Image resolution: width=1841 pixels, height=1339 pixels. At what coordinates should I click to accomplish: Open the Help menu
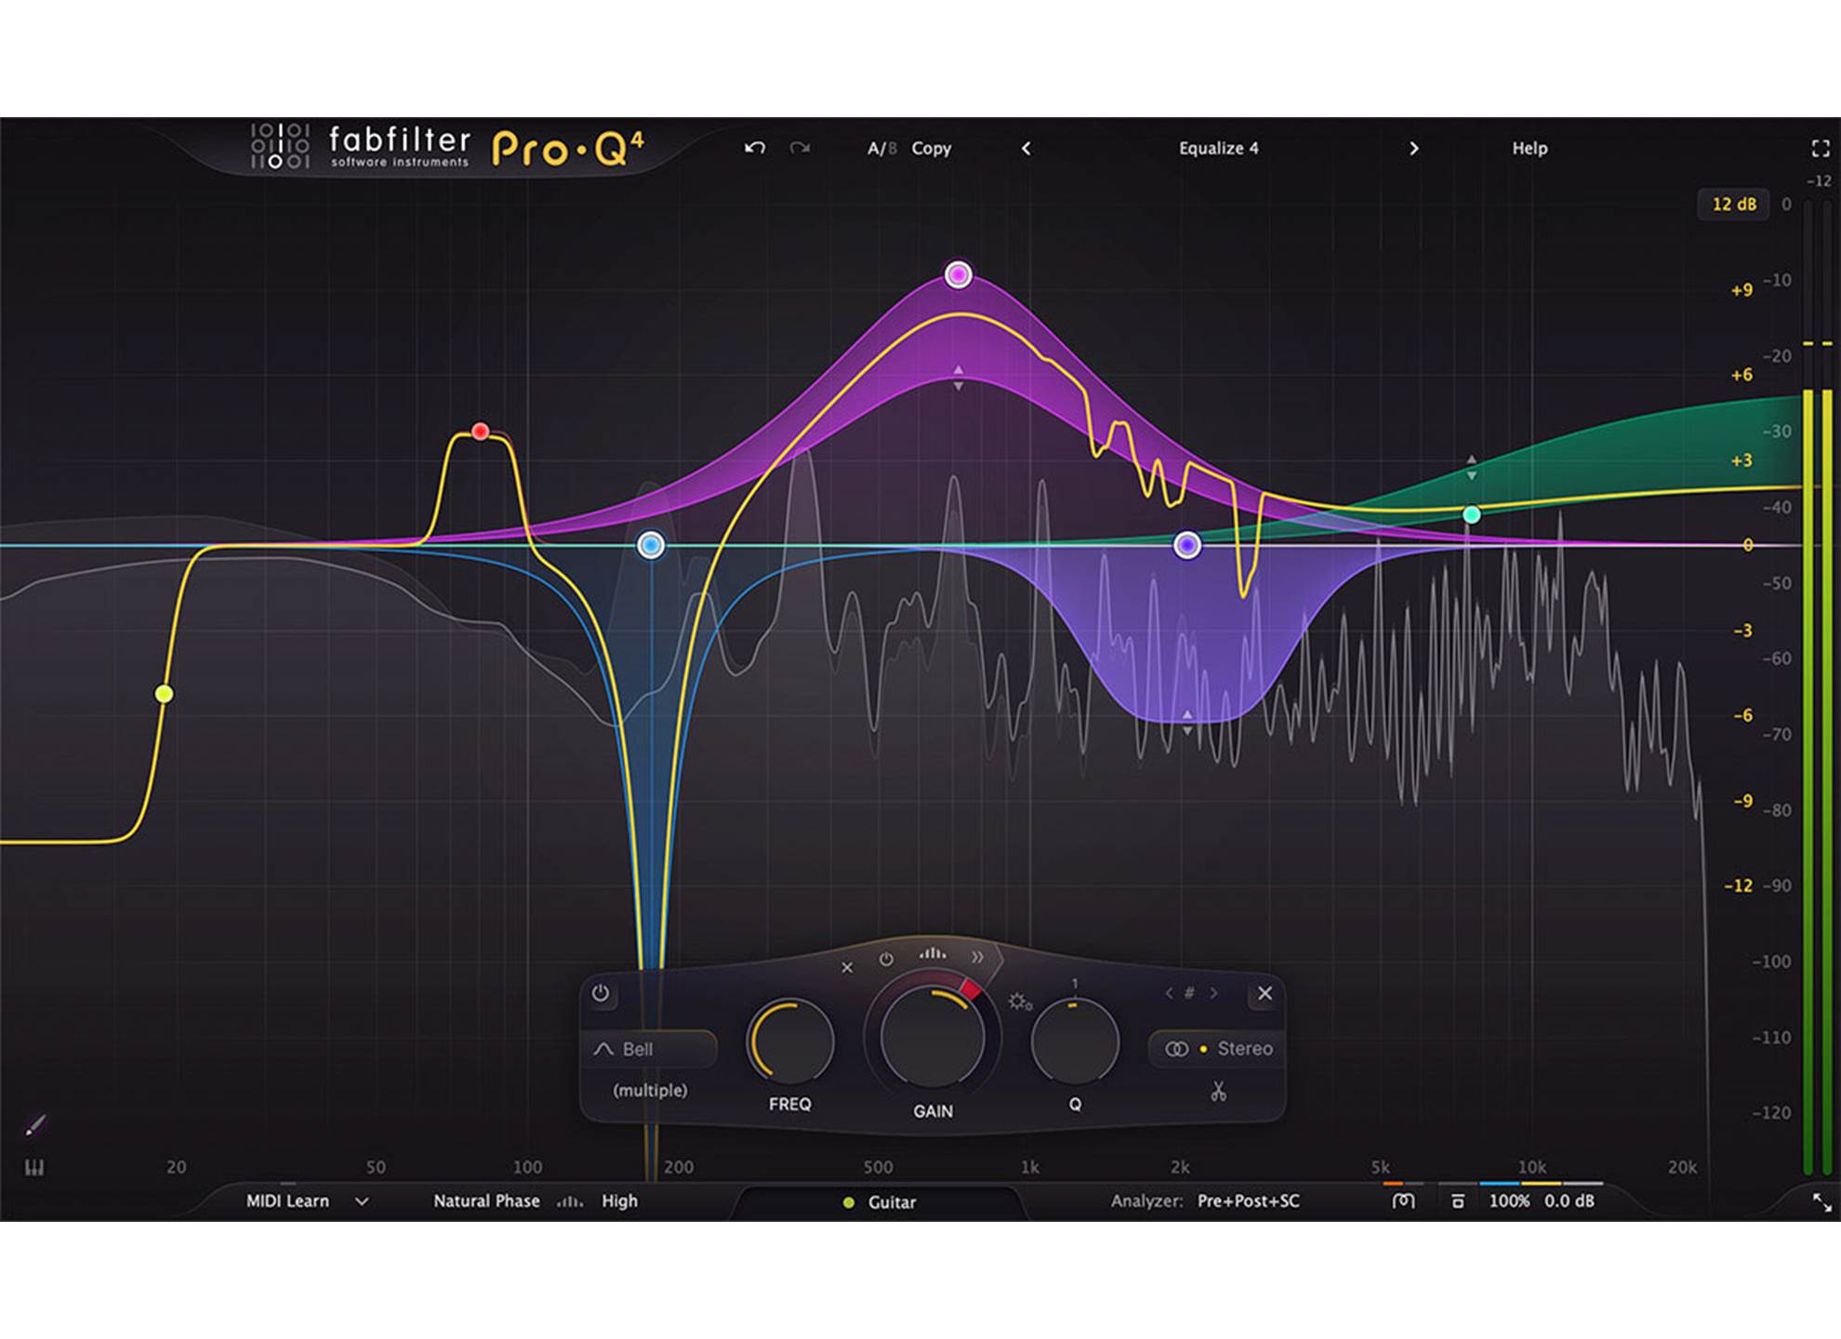[1530, 148]
